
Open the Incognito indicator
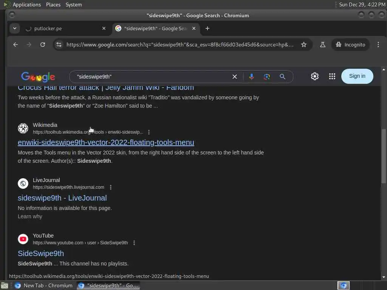pos(350,45)
